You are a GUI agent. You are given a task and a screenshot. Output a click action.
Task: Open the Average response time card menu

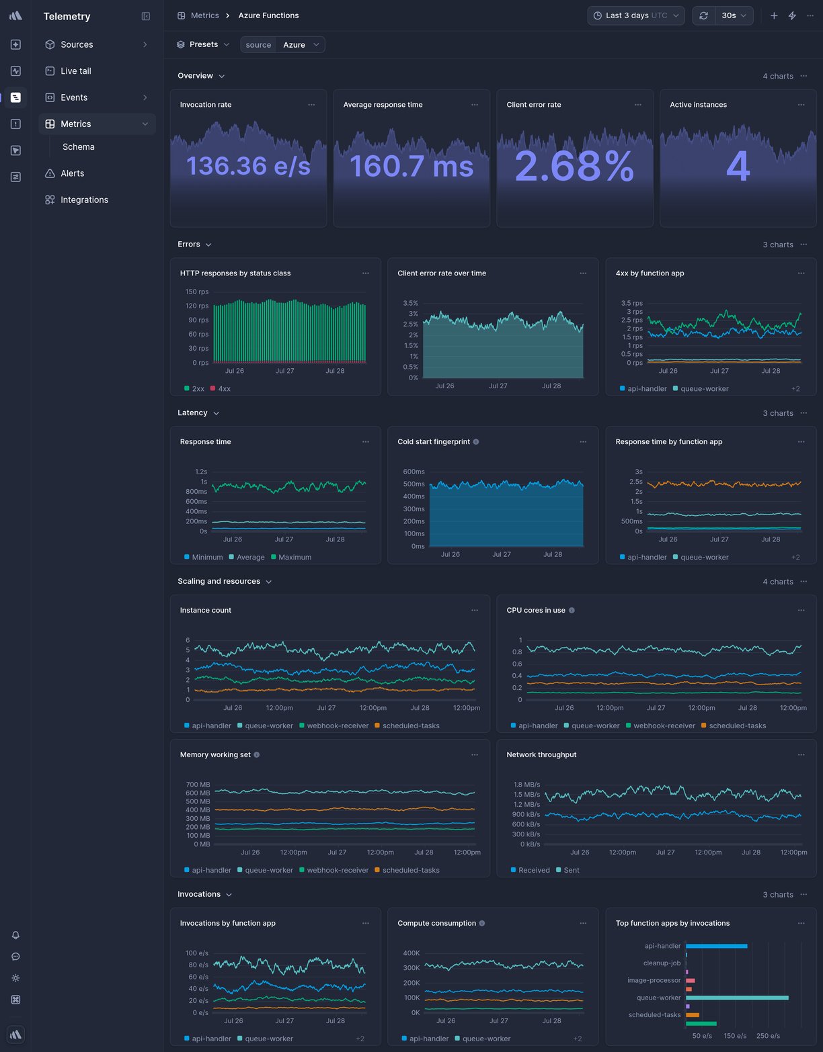click(x=475, y=105)
